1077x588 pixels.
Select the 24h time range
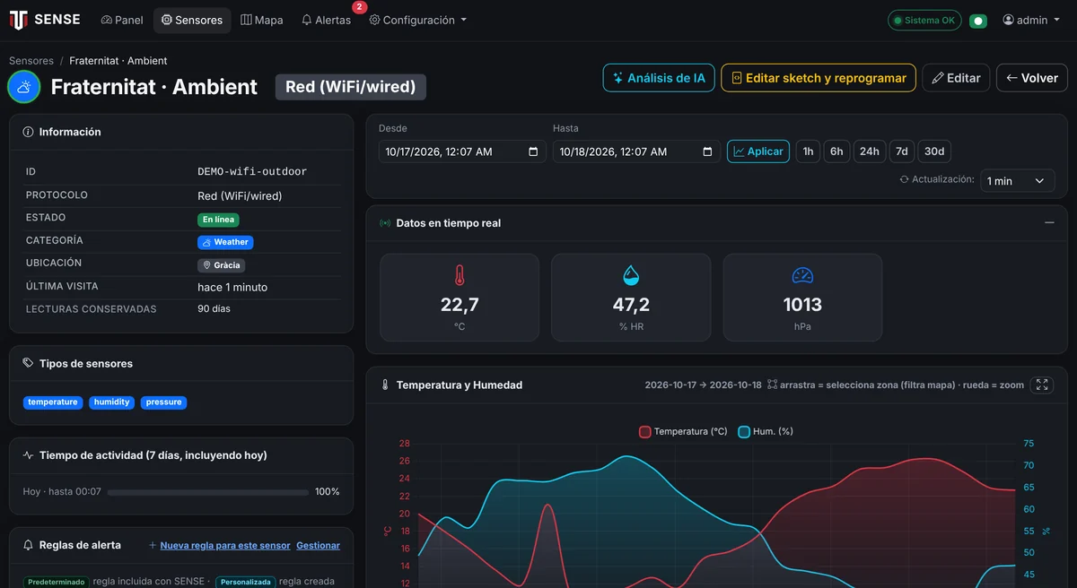[870, 151]
